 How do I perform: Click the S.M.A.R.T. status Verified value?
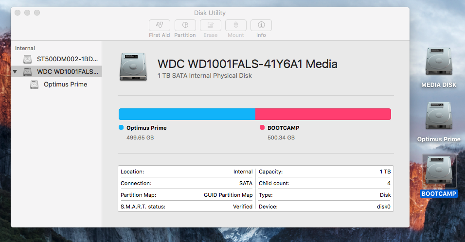(x=243, y=207)
